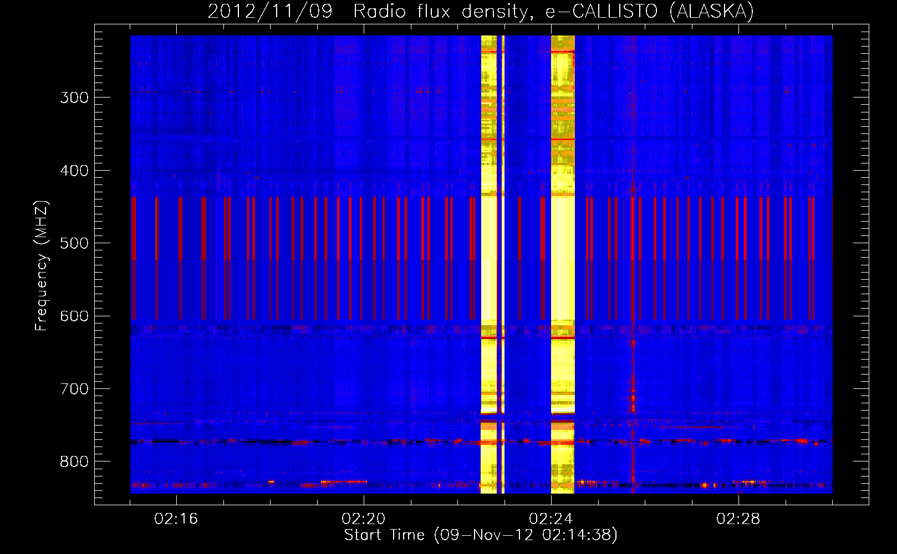Click the 02:20 time tick label
Viewport: 897px width, 554px height.
[x=364, y=519]
